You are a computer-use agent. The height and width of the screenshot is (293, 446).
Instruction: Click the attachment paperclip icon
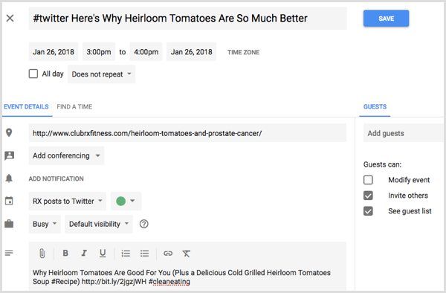click(x=42, y=253)
